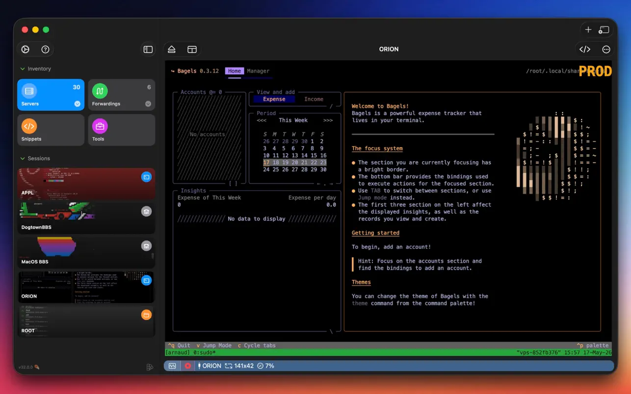Go to next period with >>> arrows
Image resolution: width=631 pixels, height=394 pixels.
pos(328,120)
